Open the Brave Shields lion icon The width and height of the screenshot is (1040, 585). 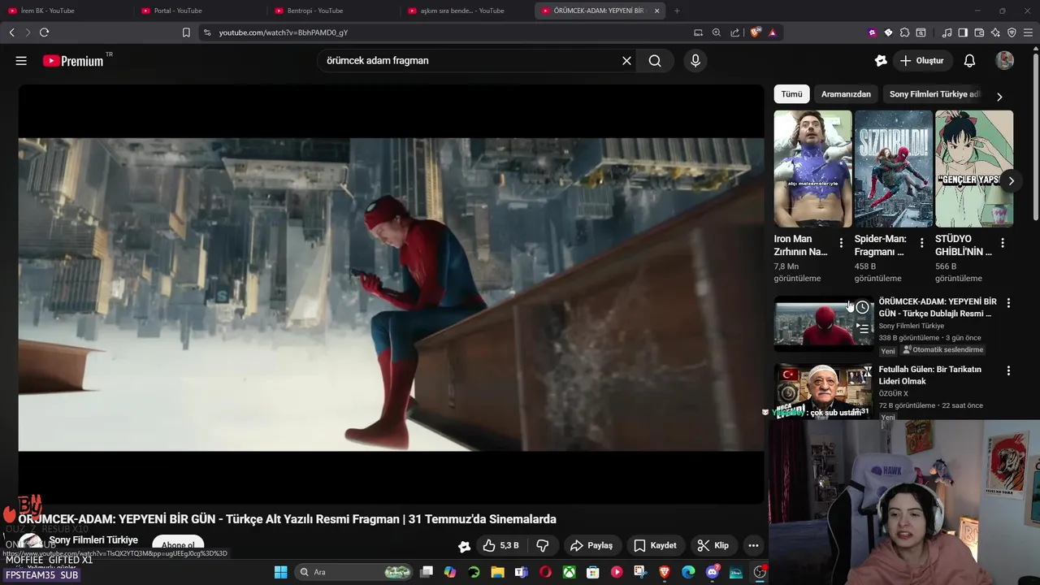pos(756,32)
